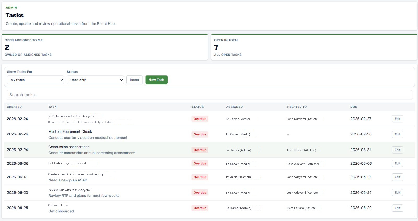
Task: Click due date 2026-02-27
Action: (x=361, y=119)
